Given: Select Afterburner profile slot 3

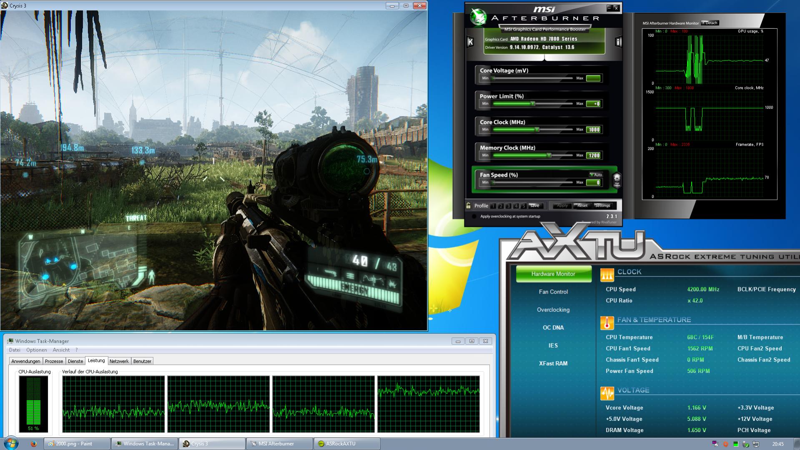Looking at the screenshot, I should [x=508, y=206].
